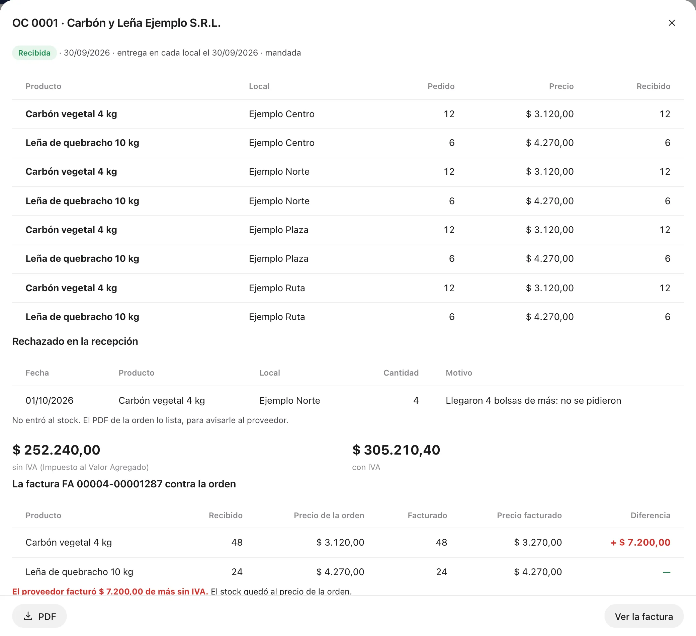Image resolution: width=696 pixels, height=636 pixels.
Task: Click the Diferencia column header
Action: click(x=650, y=515)
